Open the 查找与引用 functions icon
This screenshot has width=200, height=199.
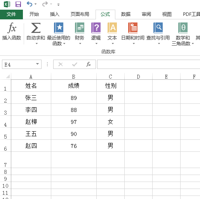[158, 28]
